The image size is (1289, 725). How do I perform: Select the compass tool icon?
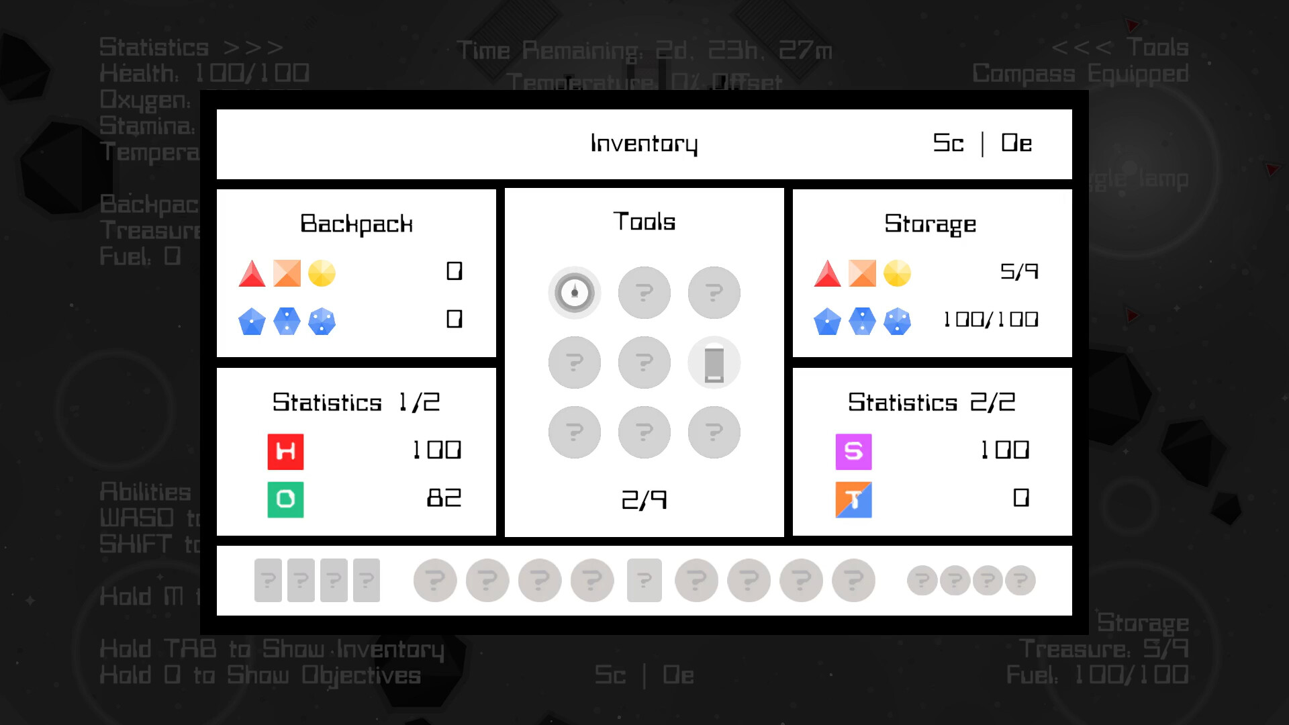click(574, 293)
